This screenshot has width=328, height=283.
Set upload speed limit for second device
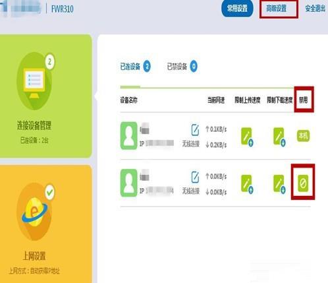coord(247,184)
